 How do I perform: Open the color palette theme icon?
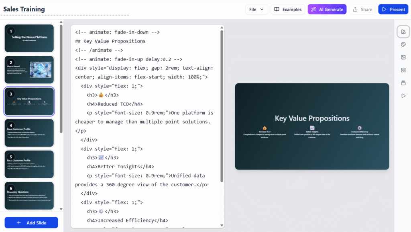[x=403, y=44]
